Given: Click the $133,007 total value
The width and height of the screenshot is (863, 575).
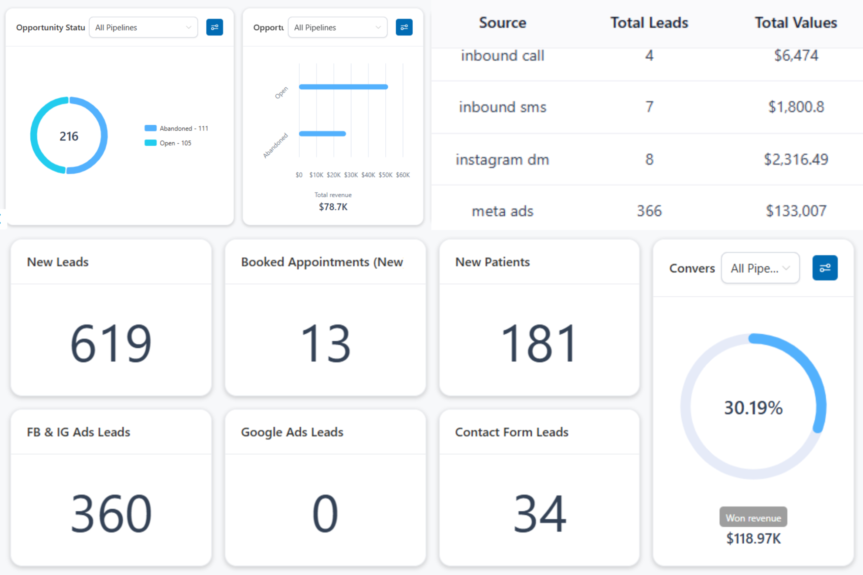Looking at the screenshot, I should point(796,211).
